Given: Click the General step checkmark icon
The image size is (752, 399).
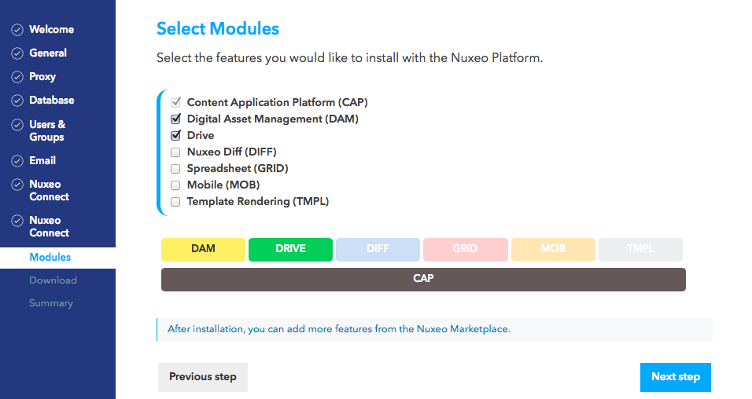Looking at the screenshot, I should (x=17, y=53).
